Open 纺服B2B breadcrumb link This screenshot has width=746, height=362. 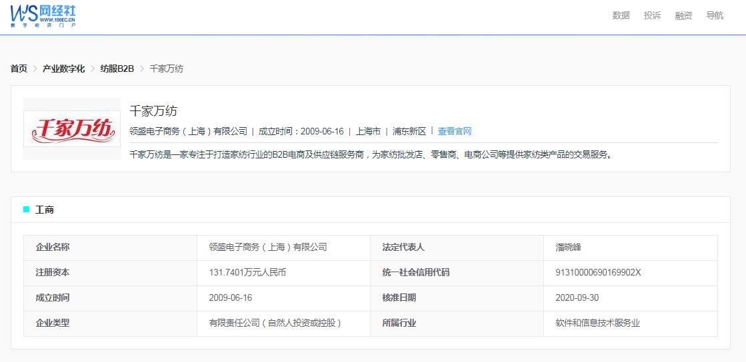[117, 69]
